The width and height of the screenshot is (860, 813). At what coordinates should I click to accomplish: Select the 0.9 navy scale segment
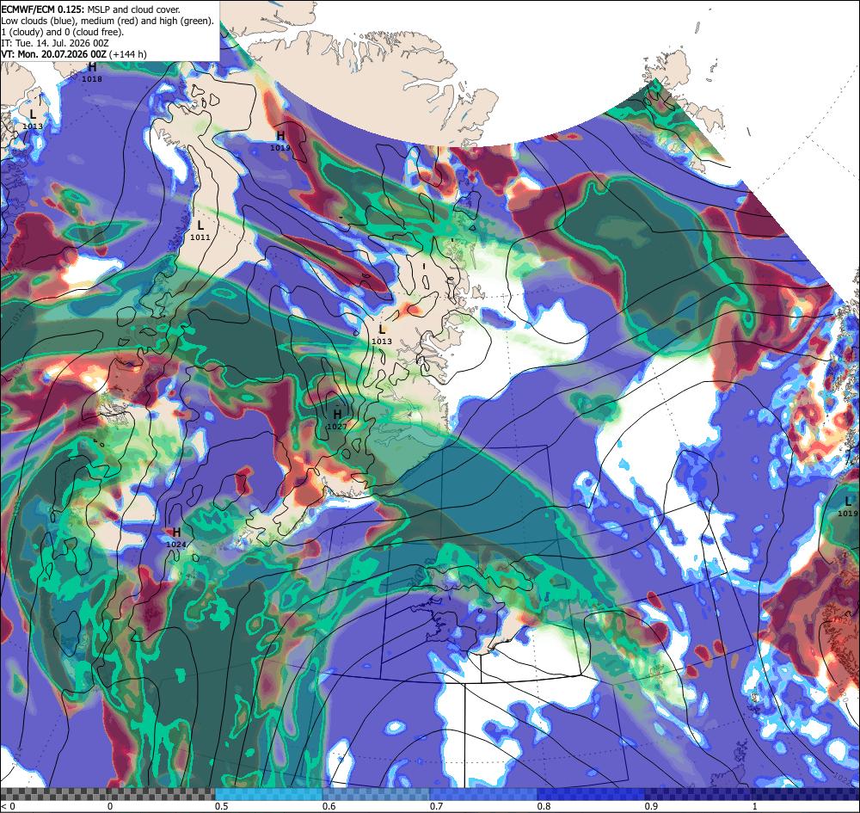pos(698,794)
